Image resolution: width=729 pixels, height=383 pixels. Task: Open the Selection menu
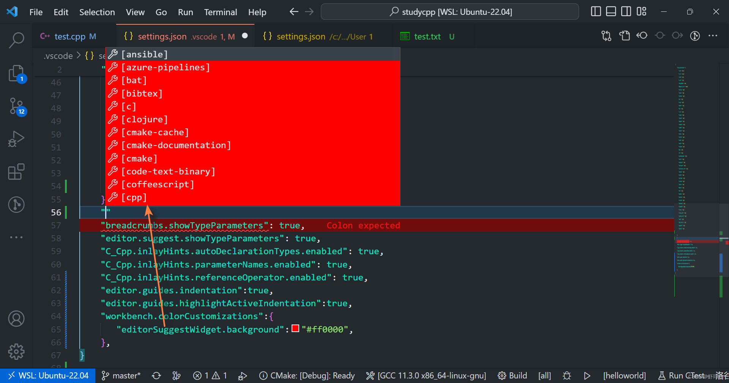pos(97,12)
